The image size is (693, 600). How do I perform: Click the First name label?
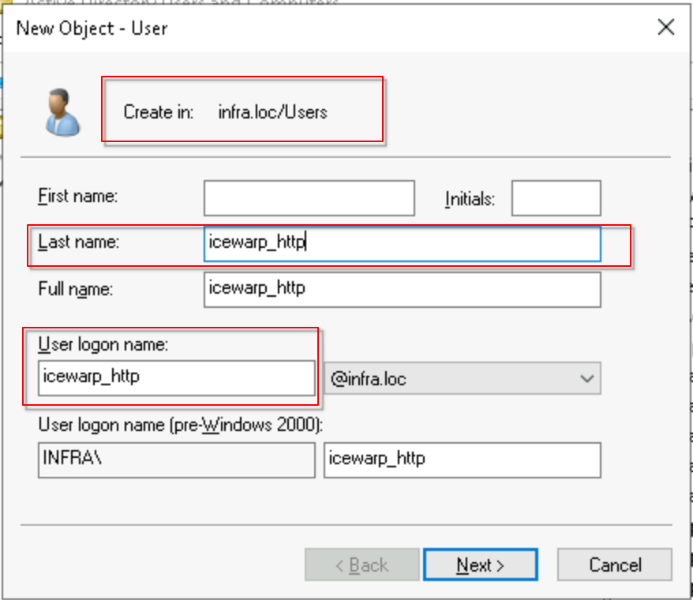click(77, 196)
